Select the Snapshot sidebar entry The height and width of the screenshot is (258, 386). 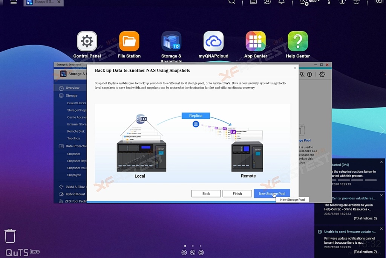point(74,154)
